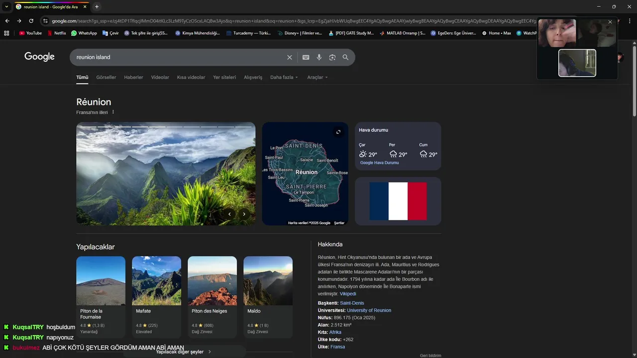
Task: Open Disney+ bookmark
Action: coord(299,33)
